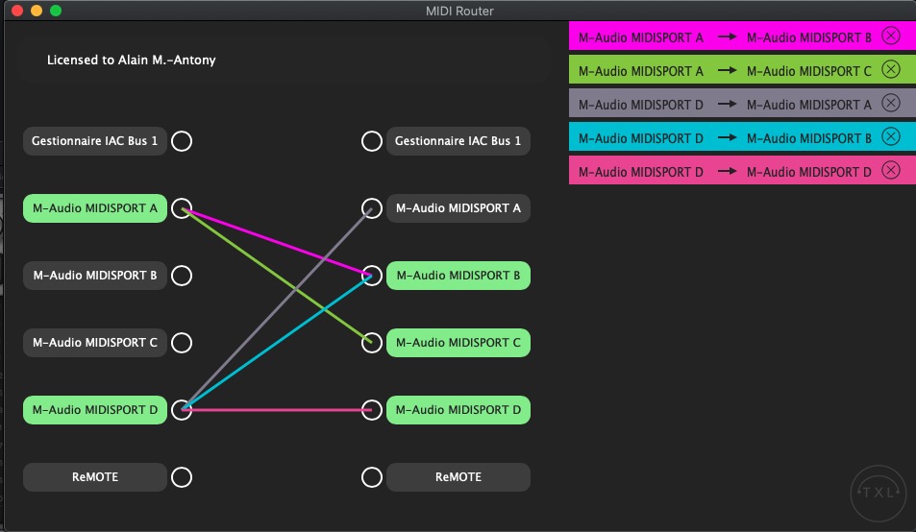Click input connector circle of ReMOTE

[182, 477]
